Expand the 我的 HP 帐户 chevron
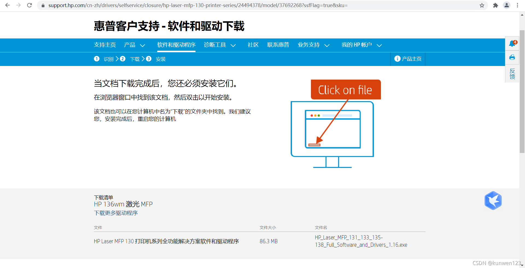Screen dimensions: 525x268 [x=379, y=46]
